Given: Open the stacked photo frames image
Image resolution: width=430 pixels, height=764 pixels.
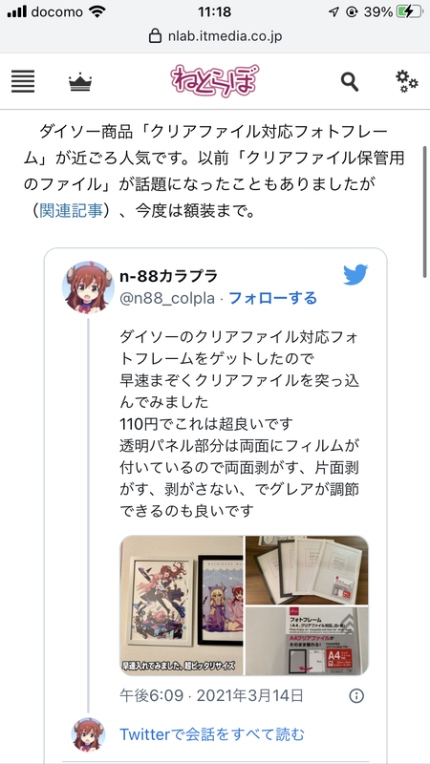Looking at the screenshot, I should pyautogui.click(x=307, y=570).
